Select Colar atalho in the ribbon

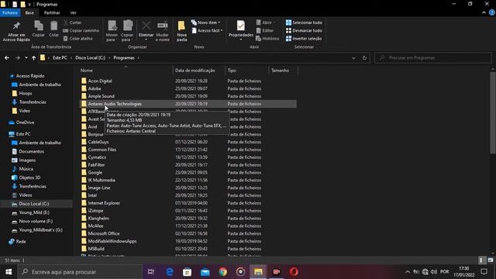77,38
